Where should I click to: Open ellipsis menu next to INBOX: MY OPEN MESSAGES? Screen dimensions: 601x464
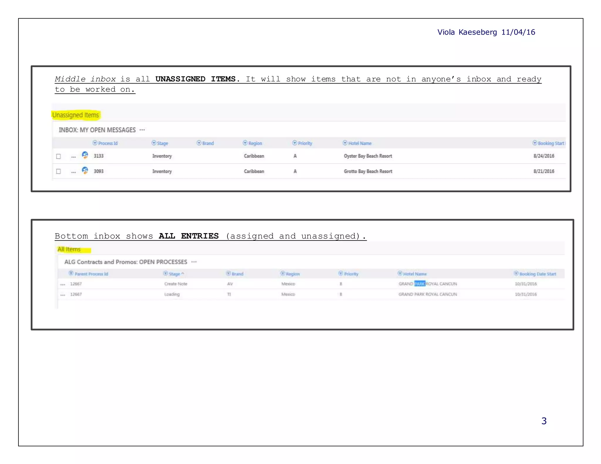click(142, 130)
